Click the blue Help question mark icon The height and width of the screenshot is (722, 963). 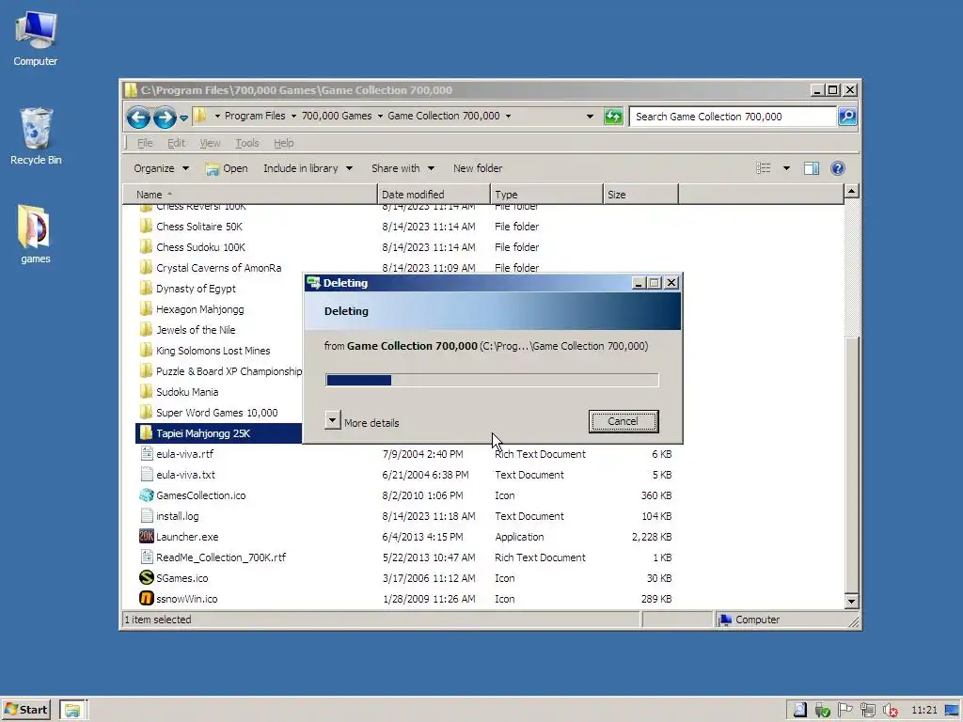(838, 168)
